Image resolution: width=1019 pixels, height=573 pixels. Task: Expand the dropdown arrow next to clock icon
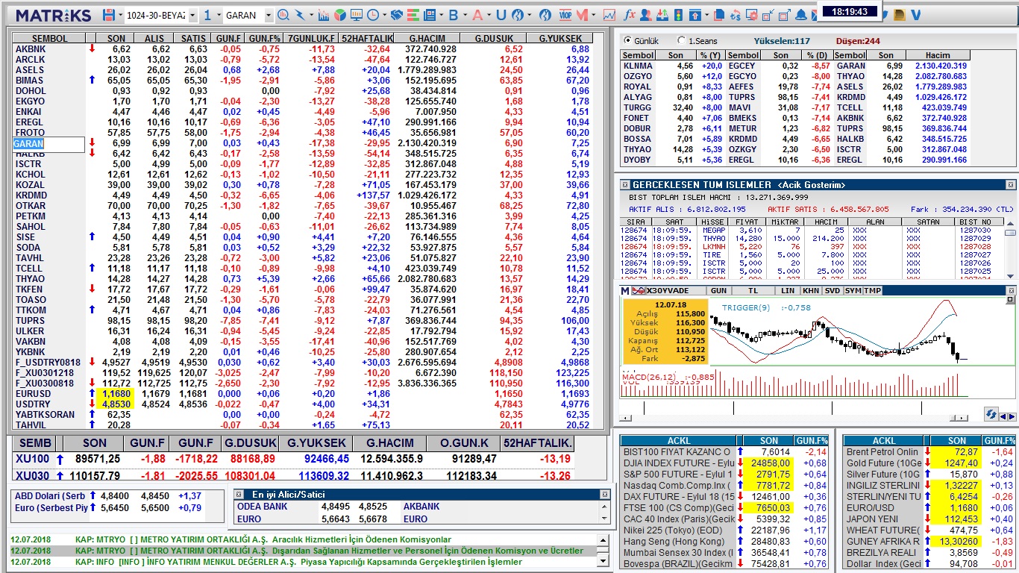[x=384, y=15]
